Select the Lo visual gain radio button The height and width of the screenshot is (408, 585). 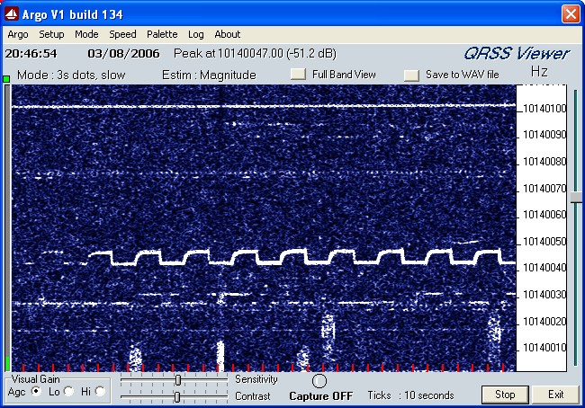click(68, 392)
